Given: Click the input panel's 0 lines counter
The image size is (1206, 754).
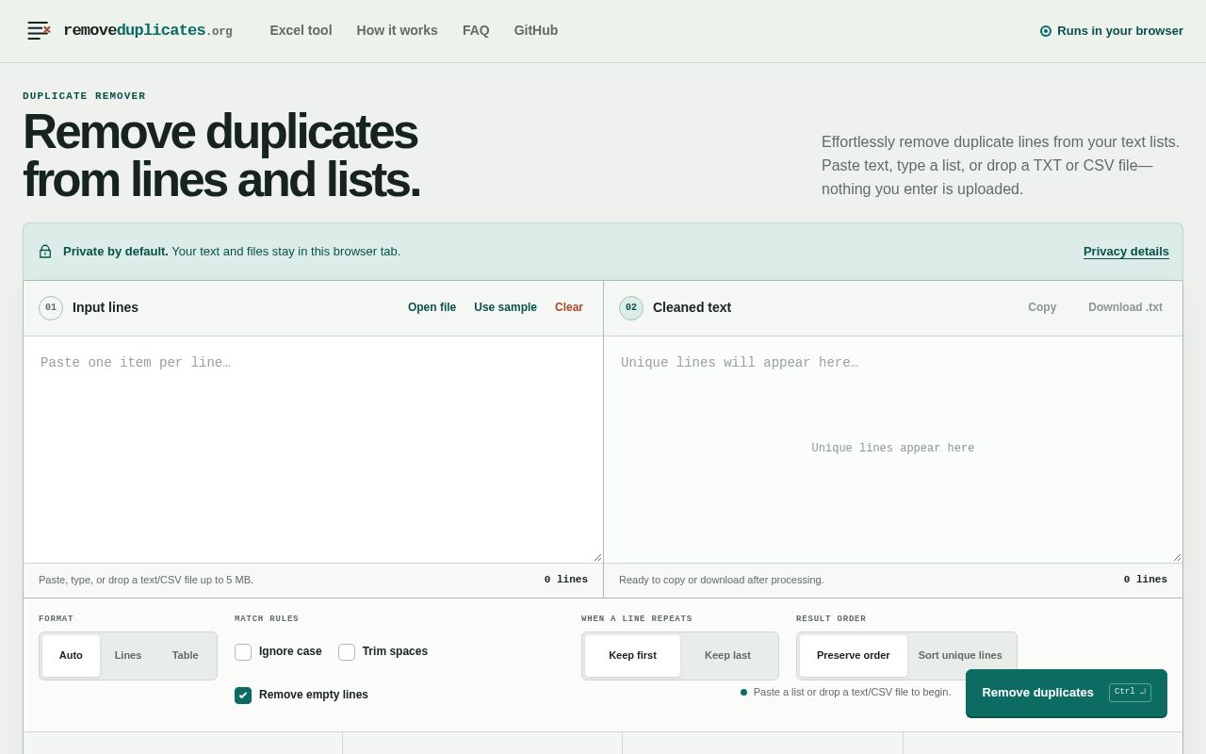Looking at the screenshot, I should point(565,581).
